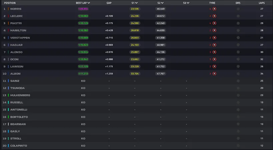Select driver NORRIS in position 1
Image resolution: width=273 pixels, height=150 pixels.
coord(16,9)
